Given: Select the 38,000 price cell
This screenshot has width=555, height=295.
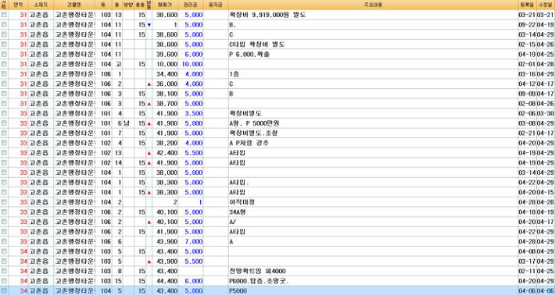Looking at the screenshot, I should coord(165,172).
